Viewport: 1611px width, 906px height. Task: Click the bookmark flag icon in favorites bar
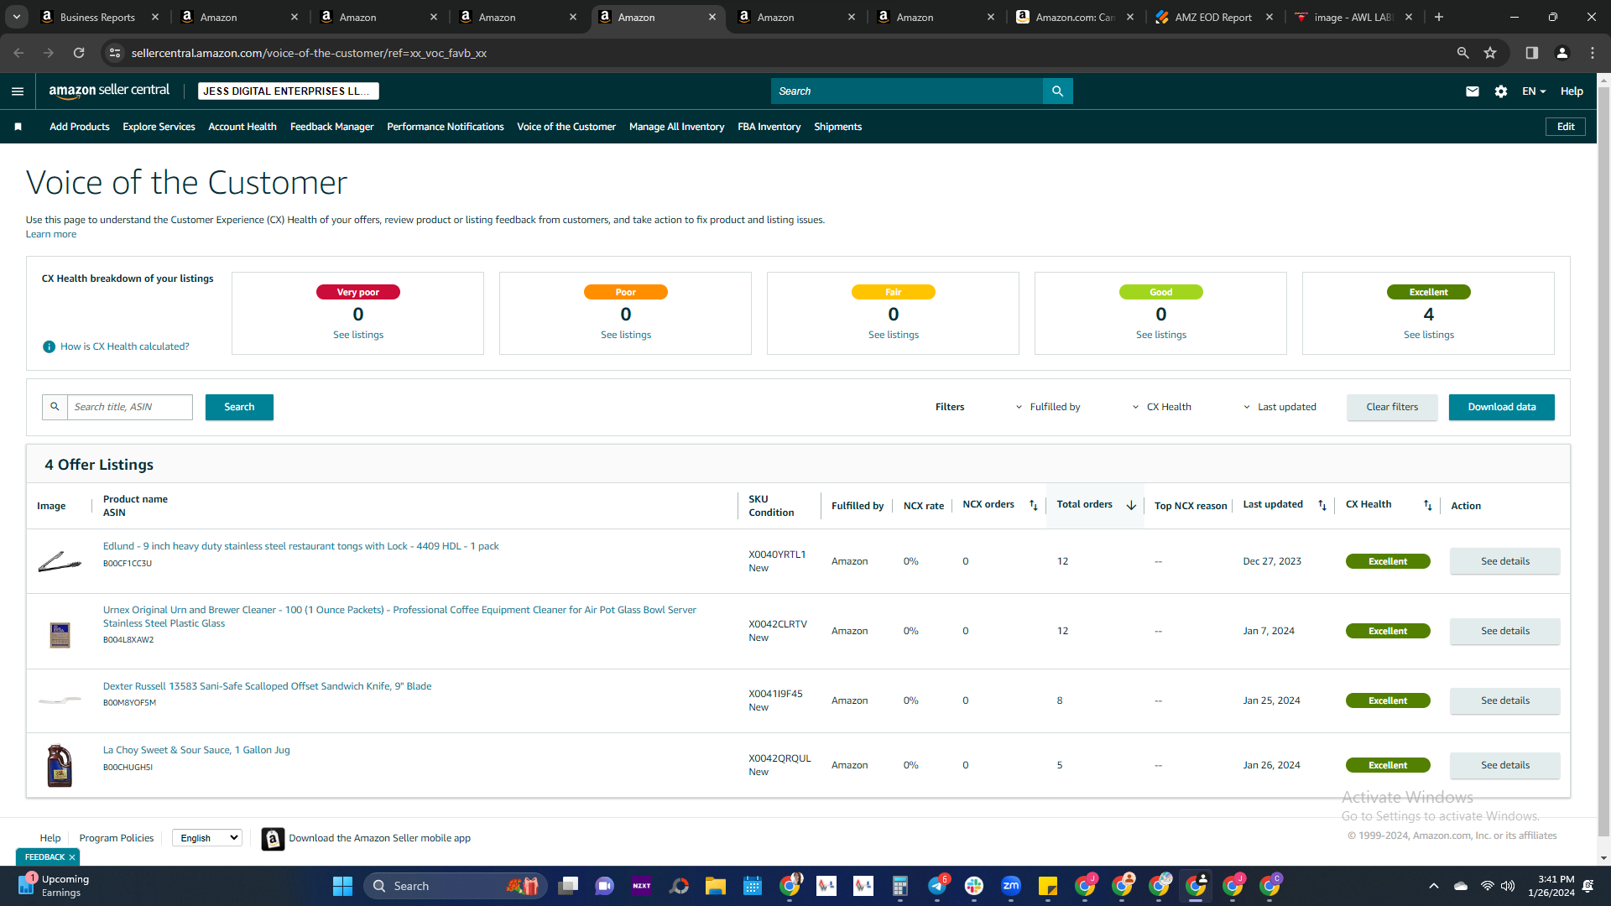pos(18,127)
